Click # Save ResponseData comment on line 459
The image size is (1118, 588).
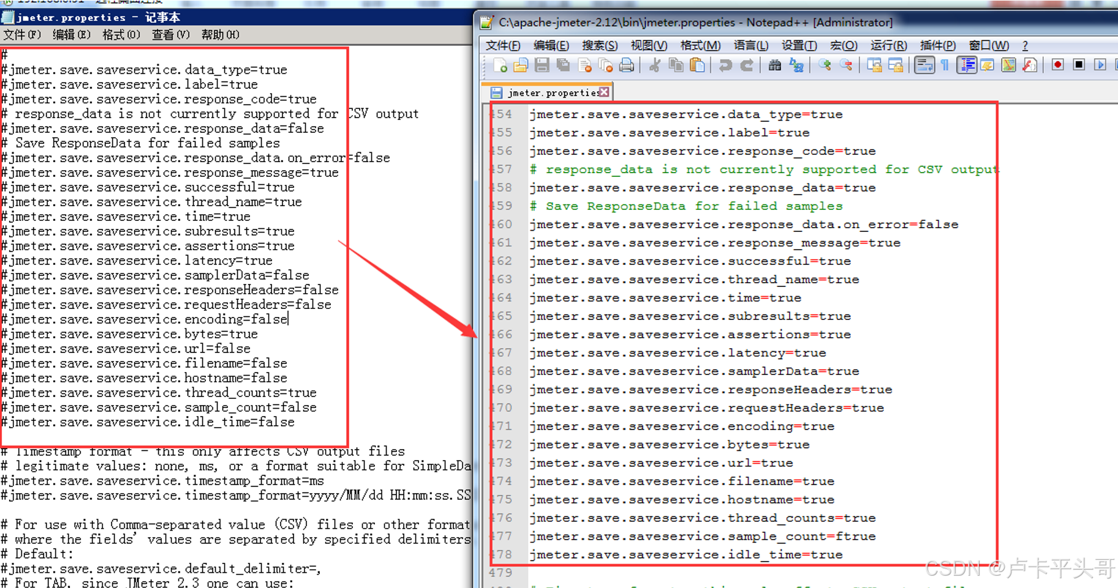(x=686, y=206)
